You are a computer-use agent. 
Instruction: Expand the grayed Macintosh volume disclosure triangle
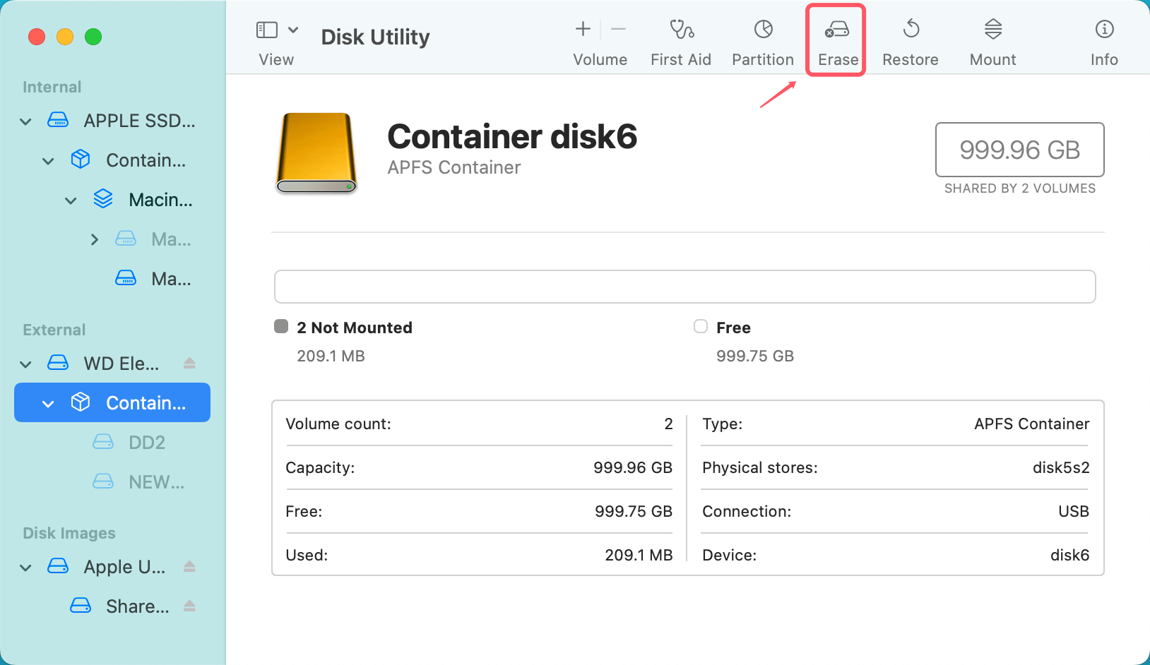coord(95,239)
